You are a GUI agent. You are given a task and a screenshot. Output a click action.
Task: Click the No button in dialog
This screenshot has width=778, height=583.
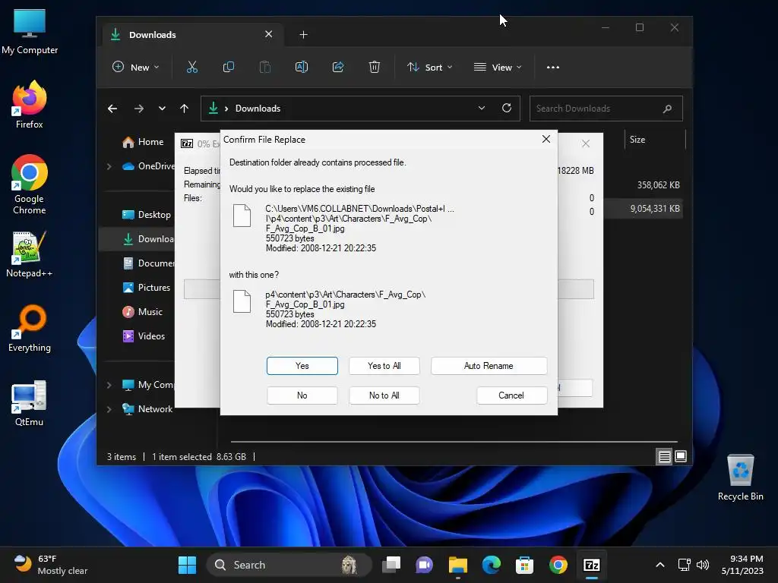[302, 395]
